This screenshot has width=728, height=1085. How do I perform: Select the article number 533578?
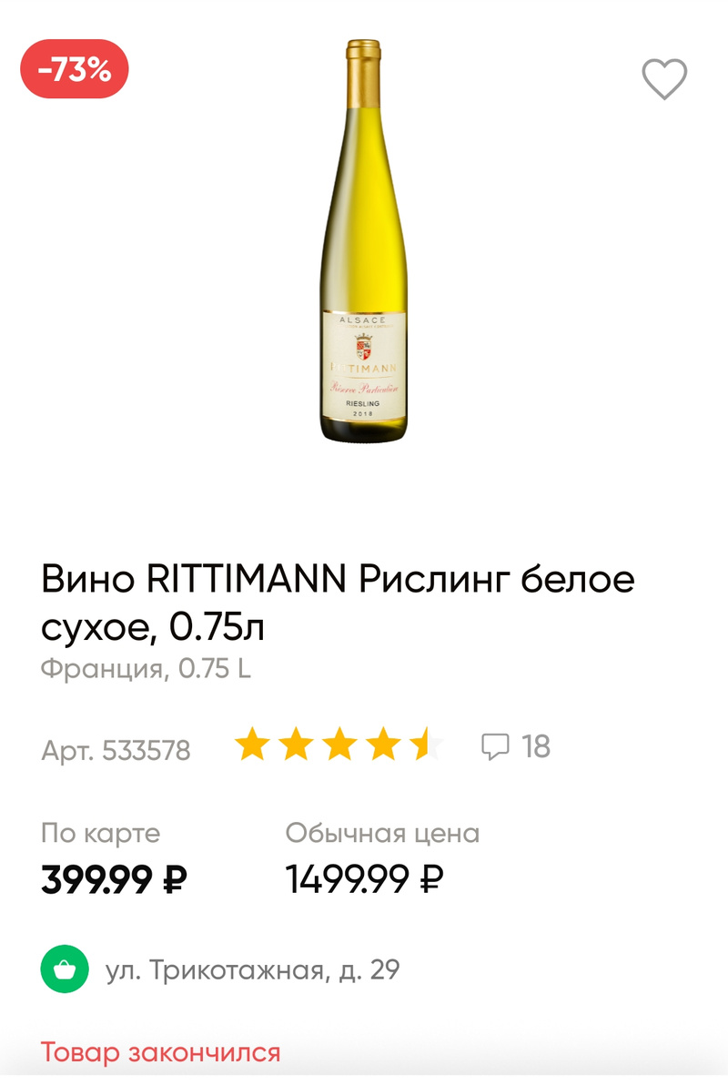click(x=116, y=750)
